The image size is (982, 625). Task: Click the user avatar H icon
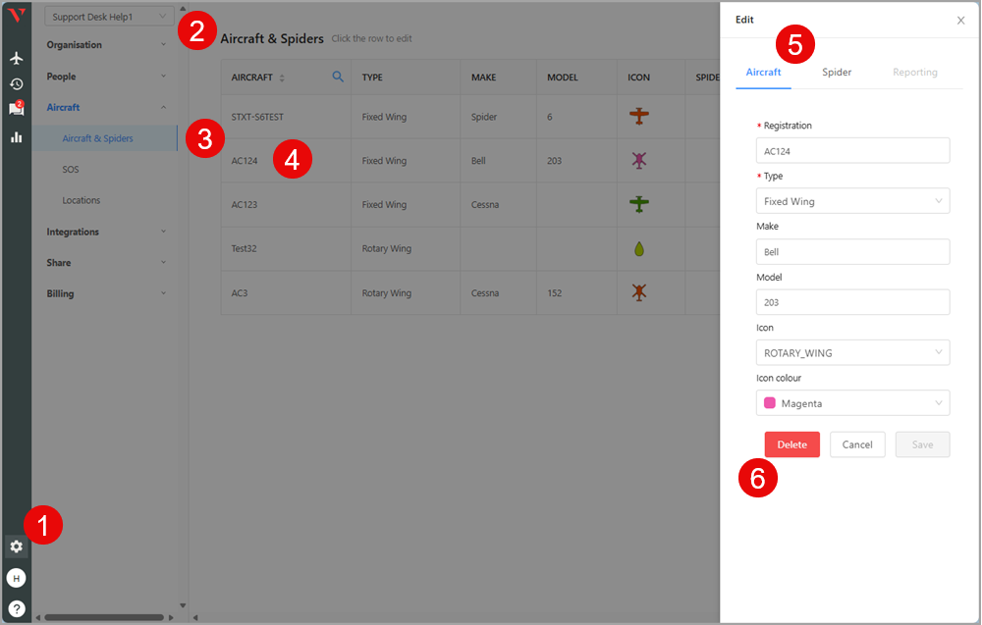point(16,579)
